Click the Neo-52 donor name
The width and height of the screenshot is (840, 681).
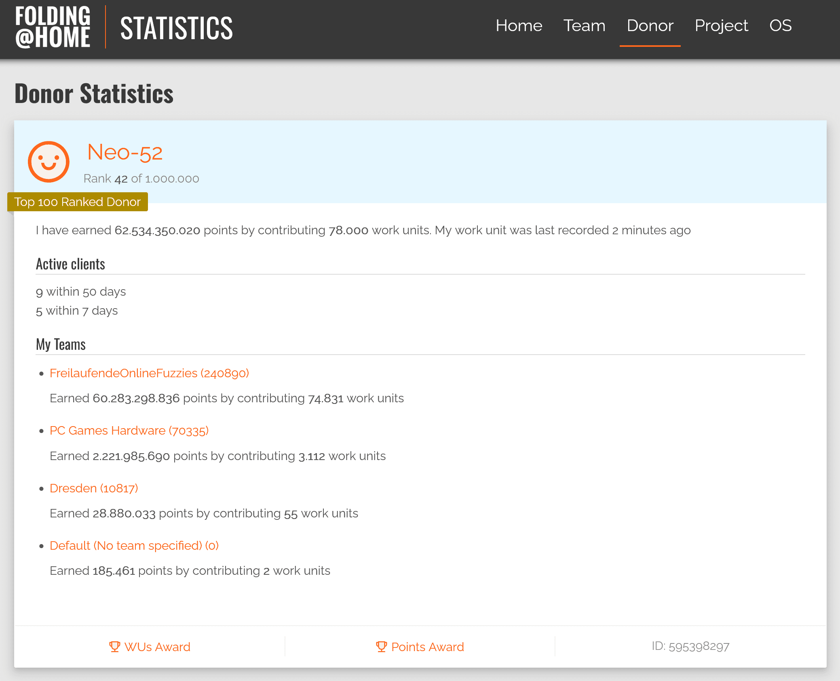tap(125, 153)
